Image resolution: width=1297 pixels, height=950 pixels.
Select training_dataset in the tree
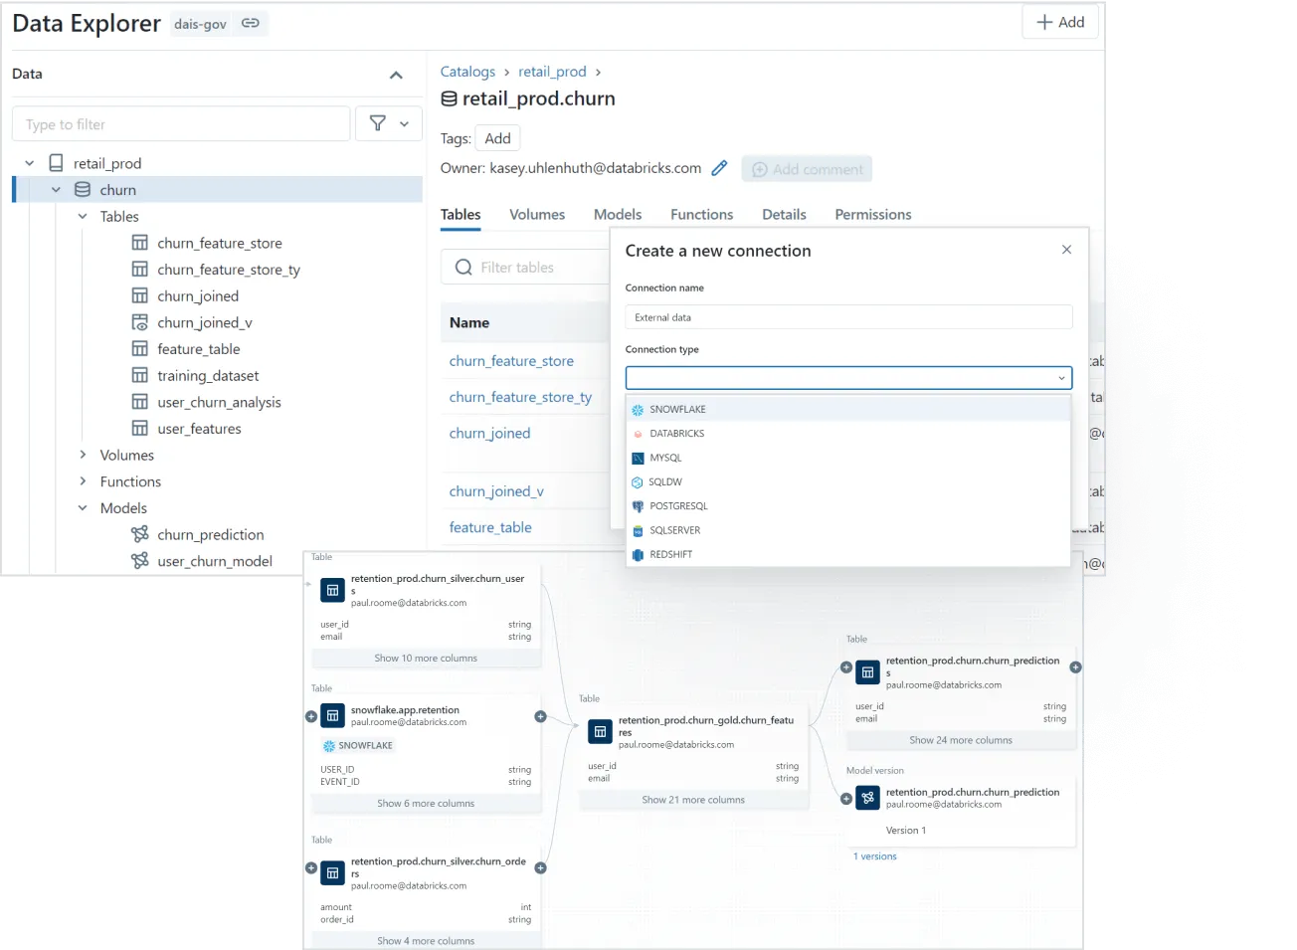pos(208,375)
